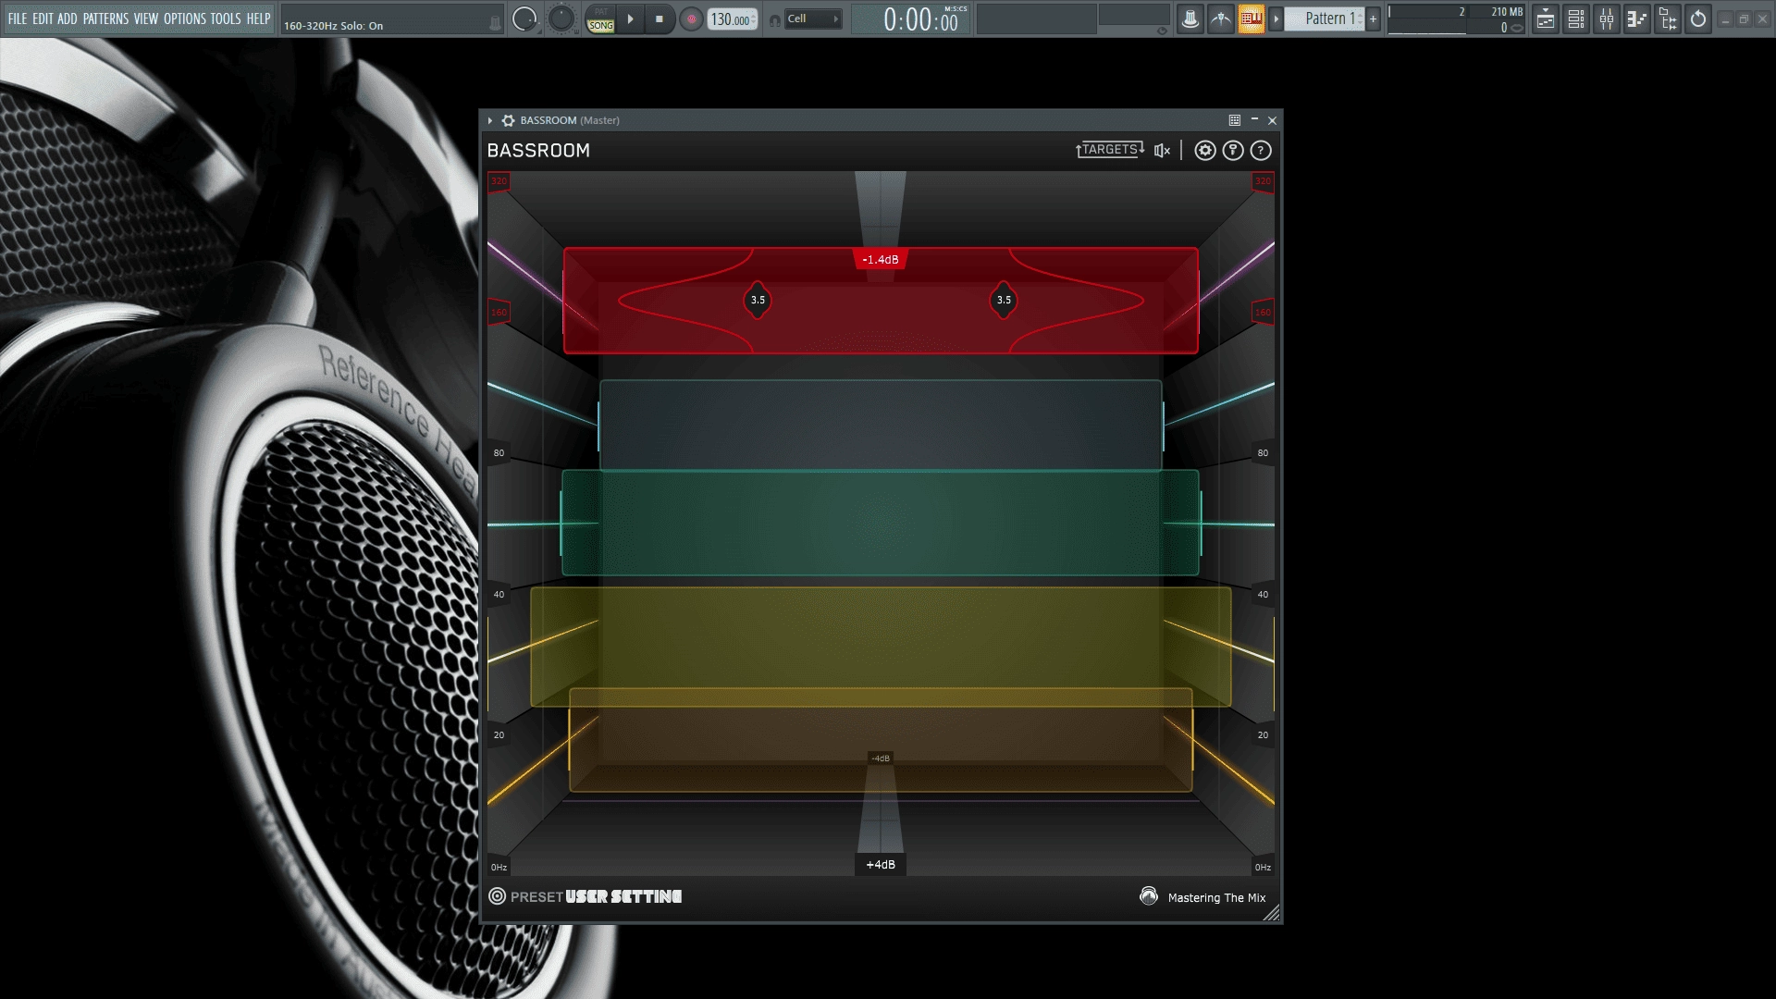The image size is (1776, 999).
Task: Click the BASSROOM preset circular icon
Action: click(x=498, y=896)
